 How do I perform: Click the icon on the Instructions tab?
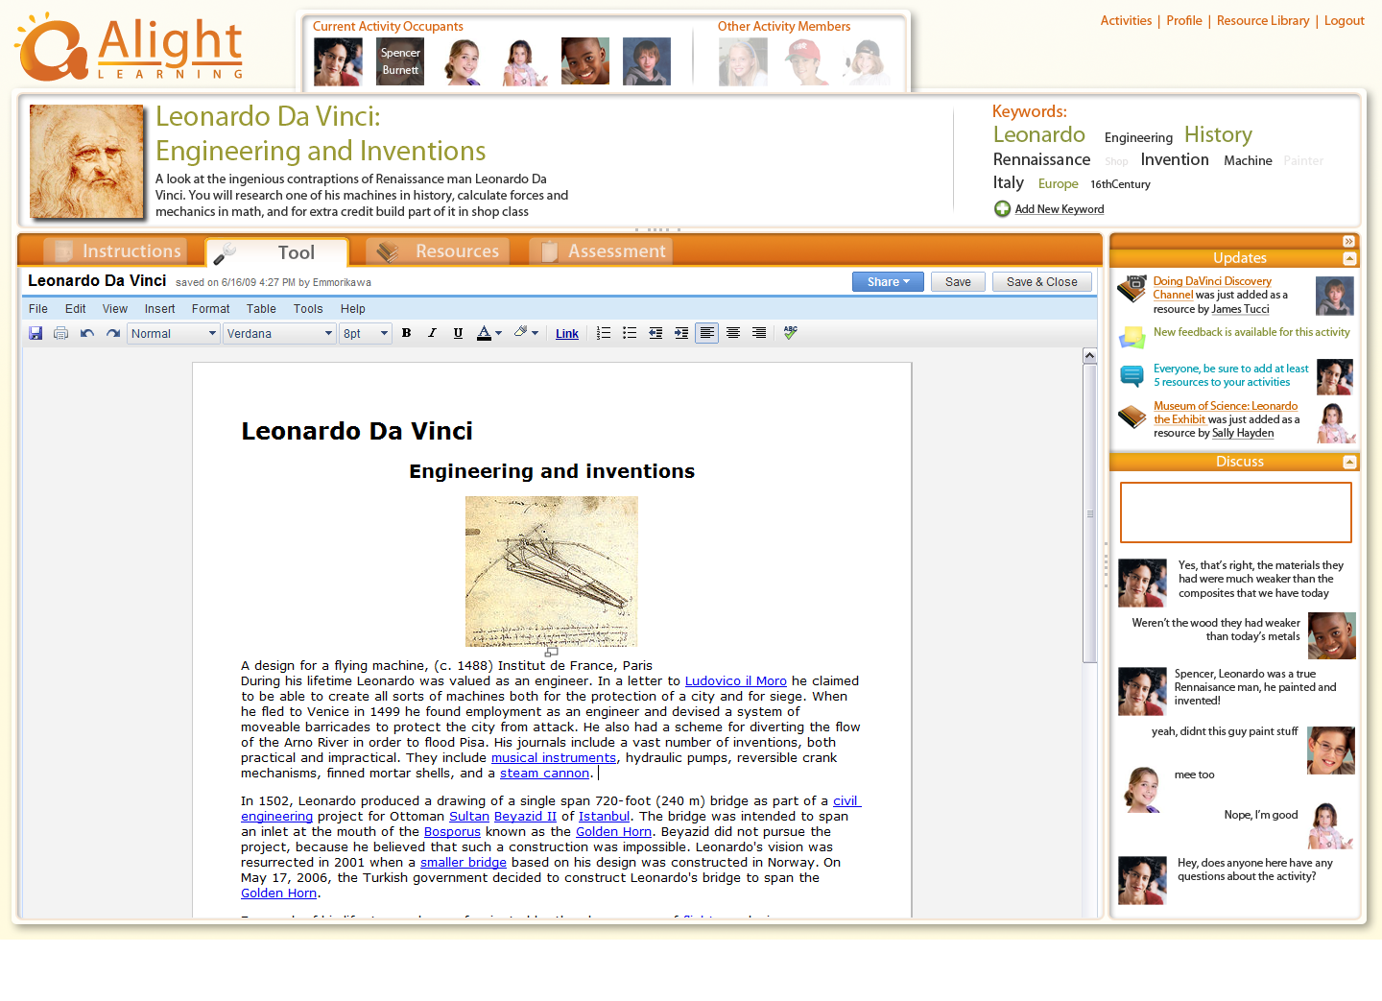pos(64,251)
